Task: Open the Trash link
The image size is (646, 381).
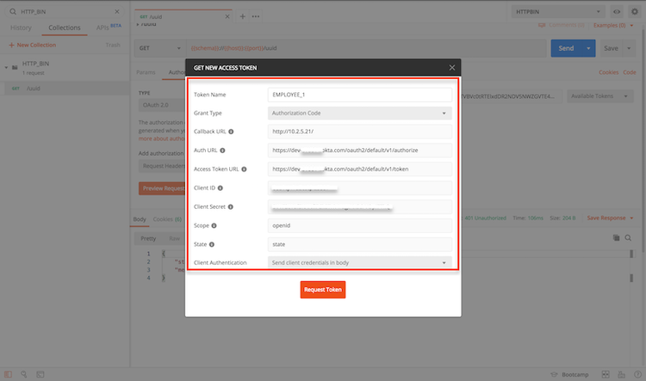Action: [113, 45]
